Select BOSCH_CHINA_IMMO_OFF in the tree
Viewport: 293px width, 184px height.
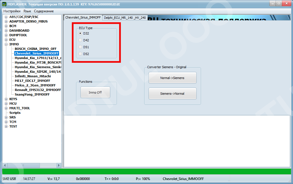pos(35,49)
